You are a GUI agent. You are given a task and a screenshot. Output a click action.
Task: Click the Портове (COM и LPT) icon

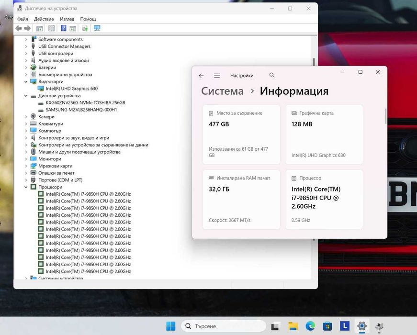click(x=33, y=180)
